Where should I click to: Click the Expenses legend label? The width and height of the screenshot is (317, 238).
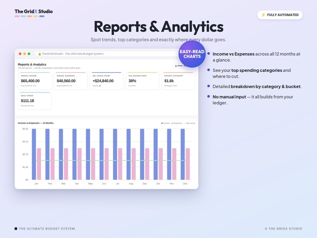178,123
